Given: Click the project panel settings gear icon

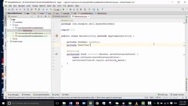Looking at the screenshot, I should pos(46,16).
